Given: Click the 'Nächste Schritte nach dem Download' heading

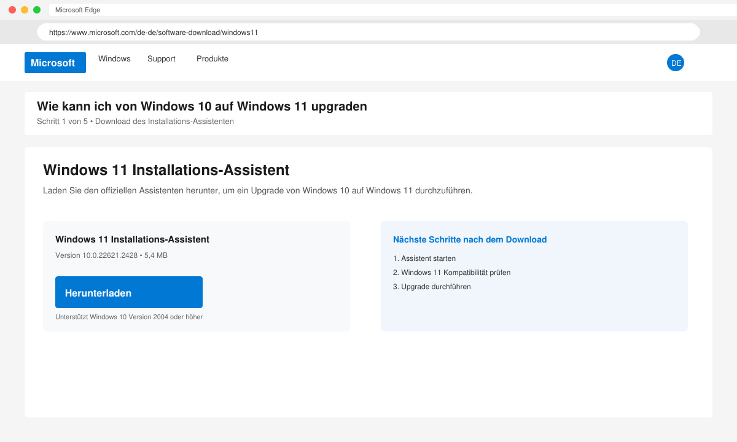Looking at the screenshot, I should (470, 239).
